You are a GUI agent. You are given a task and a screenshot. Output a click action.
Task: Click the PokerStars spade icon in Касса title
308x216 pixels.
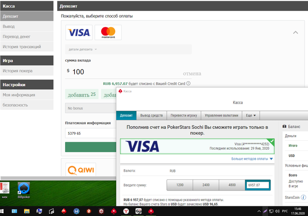point(121,91)
